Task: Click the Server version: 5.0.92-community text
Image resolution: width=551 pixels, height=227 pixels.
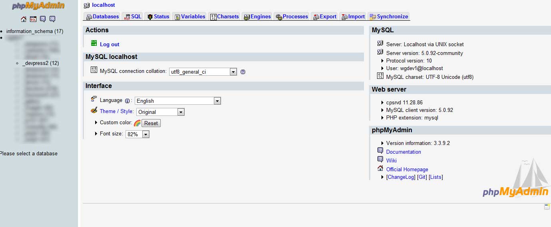Action: (425, 53)
